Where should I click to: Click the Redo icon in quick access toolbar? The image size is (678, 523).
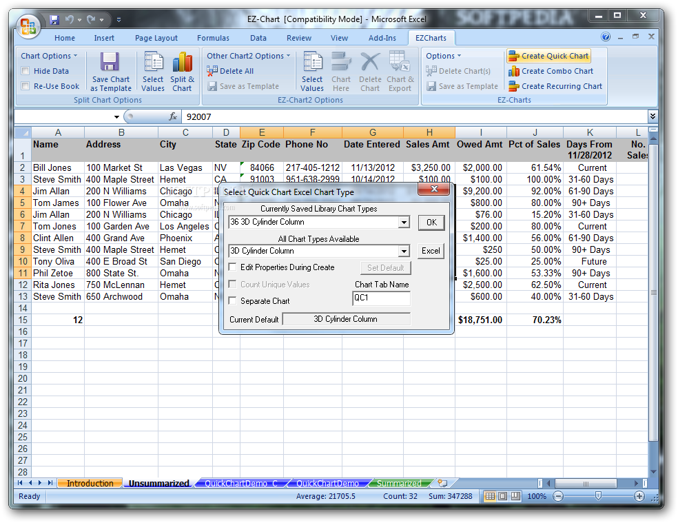[91, 19]
